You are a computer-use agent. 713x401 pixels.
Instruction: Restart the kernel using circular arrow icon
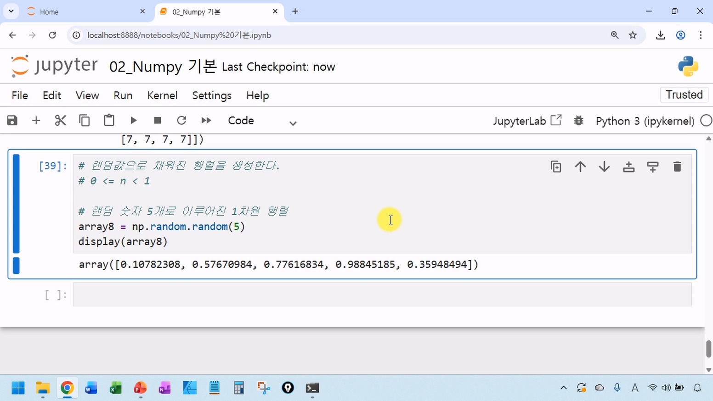point(181,120)
